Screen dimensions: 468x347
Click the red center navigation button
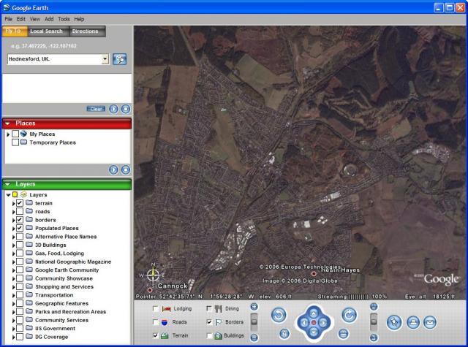(314, 323)
